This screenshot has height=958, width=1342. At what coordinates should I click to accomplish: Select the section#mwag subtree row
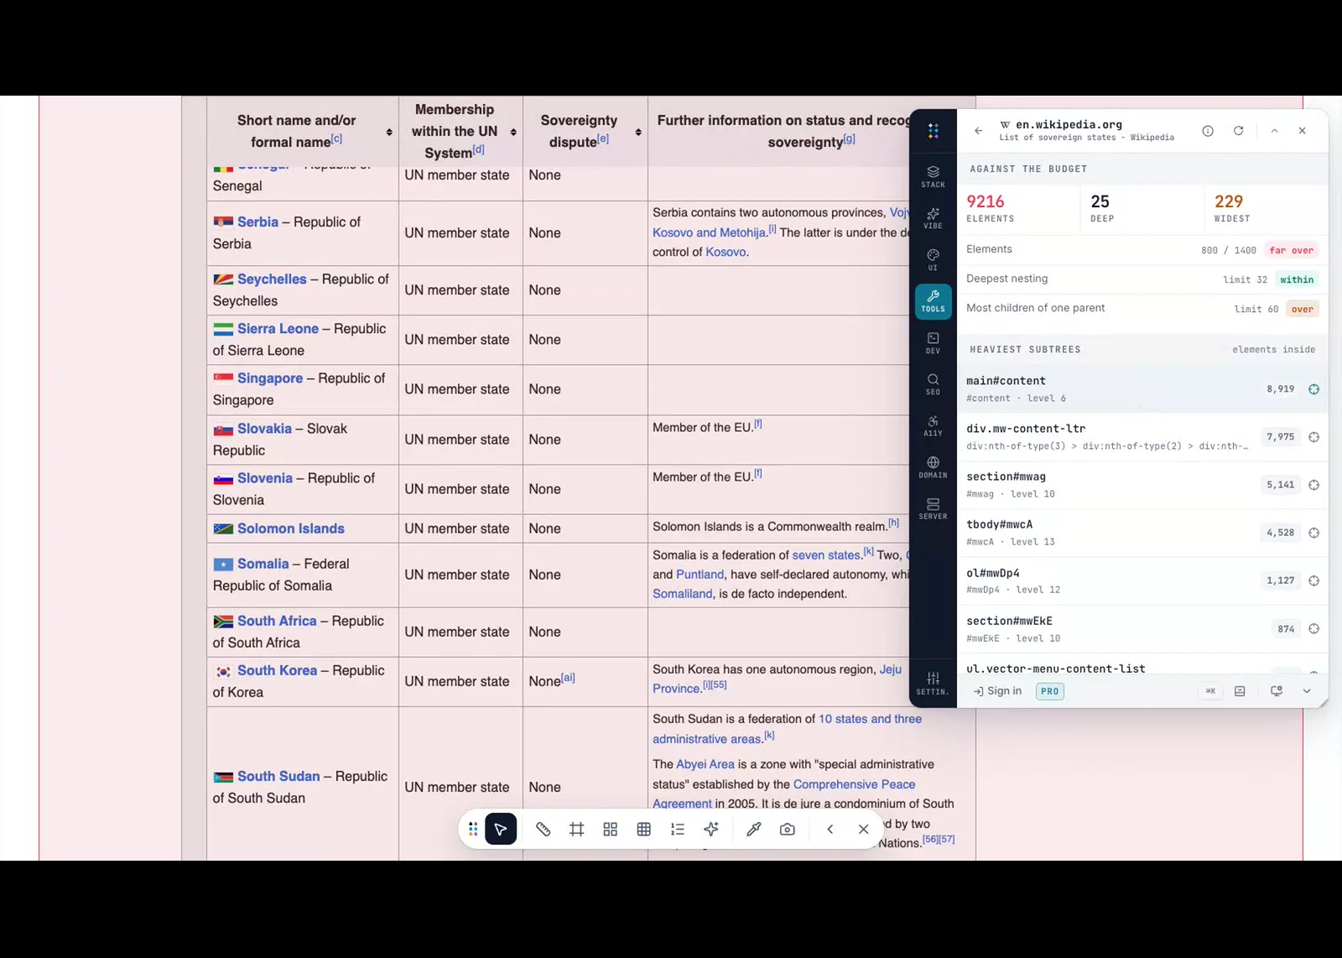point(1142,485)
